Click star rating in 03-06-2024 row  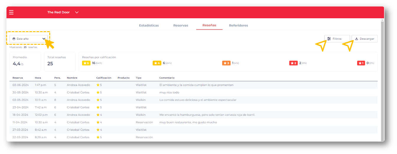(99, 85)
